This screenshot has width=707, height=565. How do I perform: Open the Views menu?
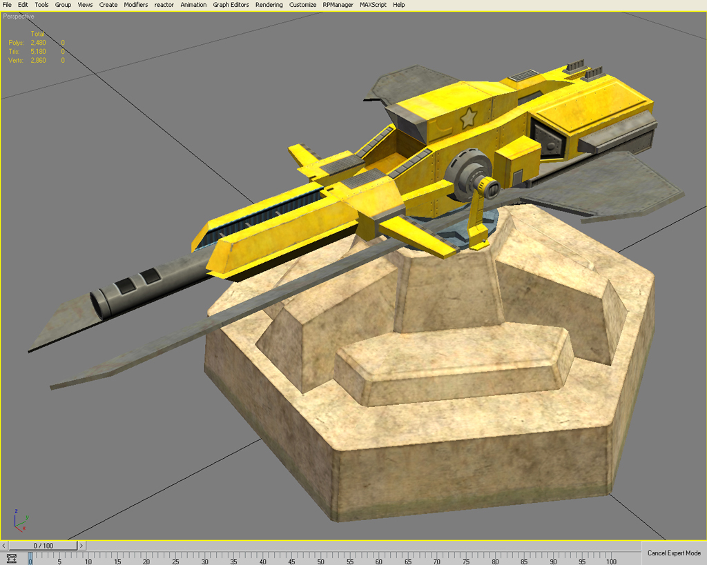(x=84, y=5)
